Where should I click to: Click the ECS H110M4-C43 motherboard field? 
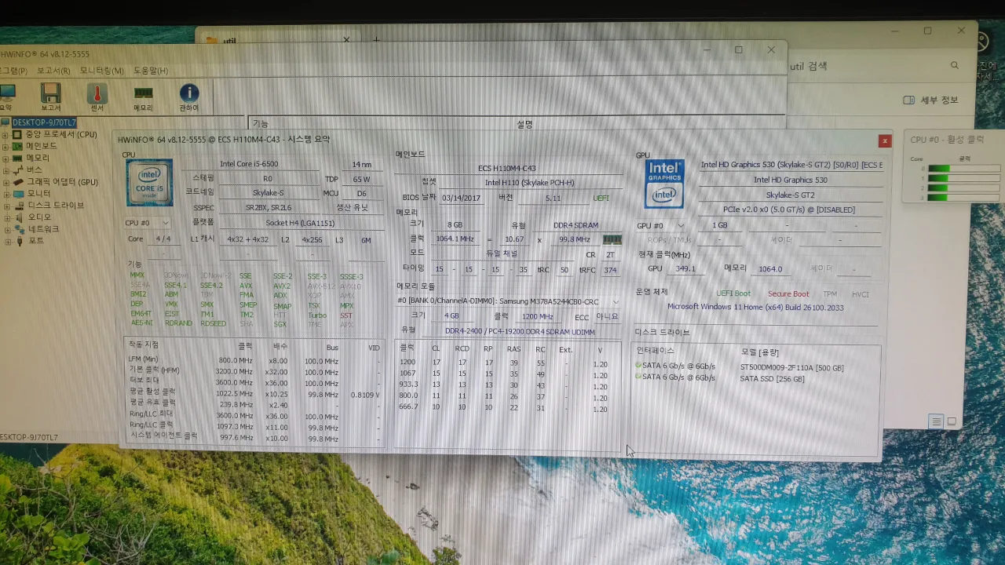point(507,168)
